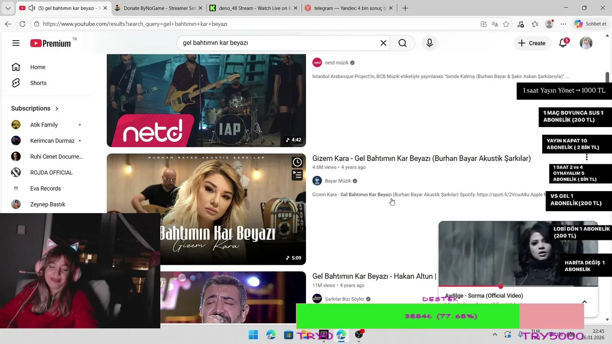Seek the miniplayer red progress bar

click(501, 287)
